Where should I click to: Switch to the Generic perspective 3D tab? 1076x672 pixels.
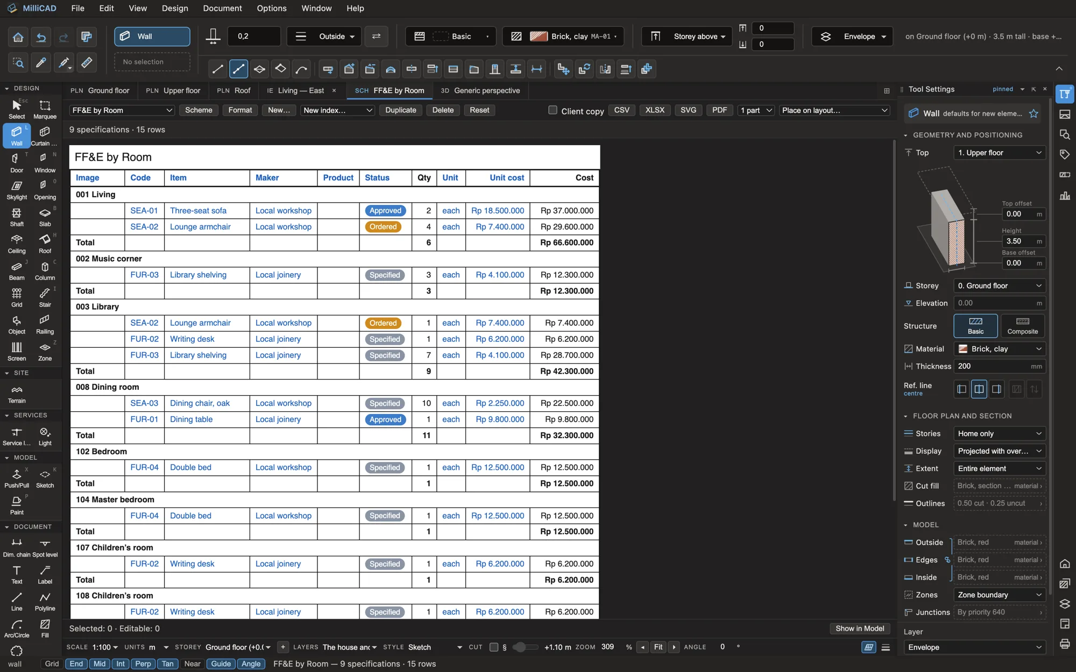(x=480, y=91)
